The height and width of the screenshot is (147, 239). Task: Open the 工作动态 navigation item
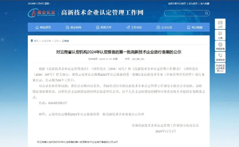coord(134,27)
